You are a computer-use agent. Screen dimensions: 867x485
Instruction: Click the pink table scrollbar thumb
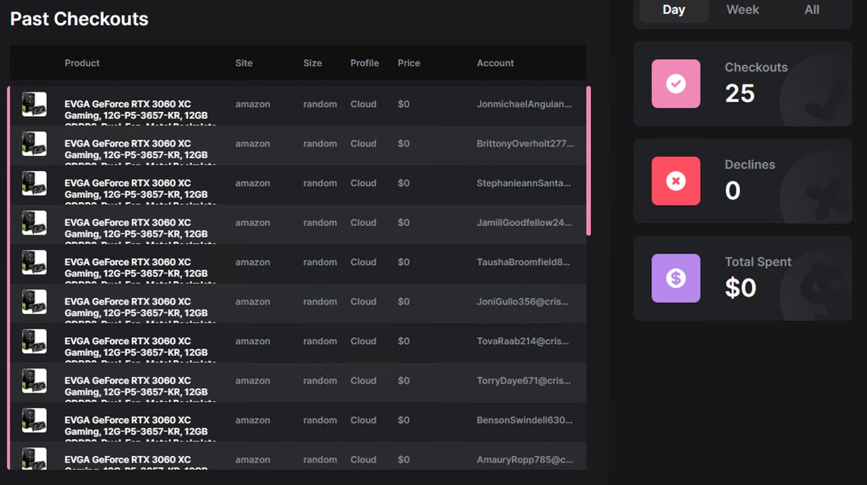coord(589,160)
